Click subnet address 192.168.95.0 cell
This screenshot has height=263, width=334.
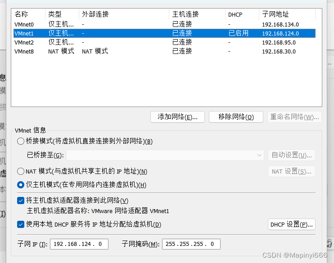pos(279,42)
